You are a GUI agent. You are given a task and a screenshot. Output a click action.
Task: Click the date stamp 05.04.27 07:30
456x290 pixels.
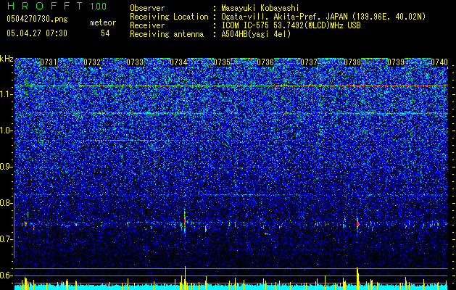(37, 33)
